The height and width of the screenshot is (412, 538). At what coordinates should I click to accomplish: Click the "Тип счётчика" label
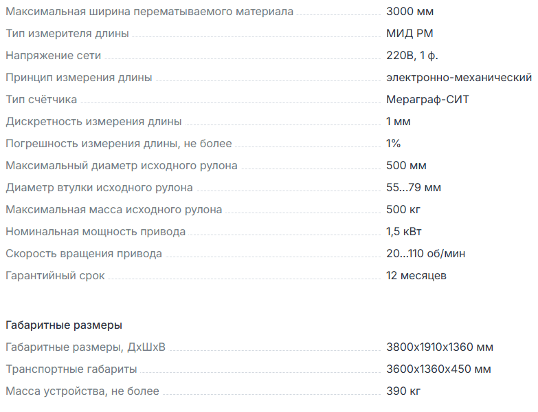(x=41, y=100)
